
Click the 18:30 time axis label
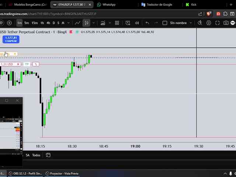click(x=72, y=146)
